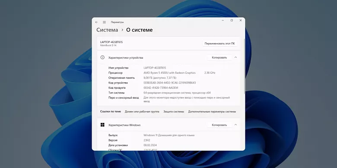The image size is (337, 168).
Task: Click the Ссылки по теме label
Action: point(111,112)
